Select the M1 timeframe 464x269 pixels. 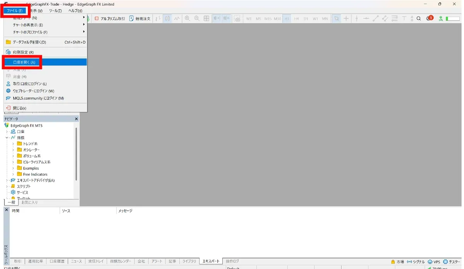click(249, 19)
